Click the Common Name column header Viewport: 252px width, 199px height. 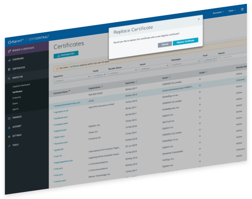[x=60, y=92]
